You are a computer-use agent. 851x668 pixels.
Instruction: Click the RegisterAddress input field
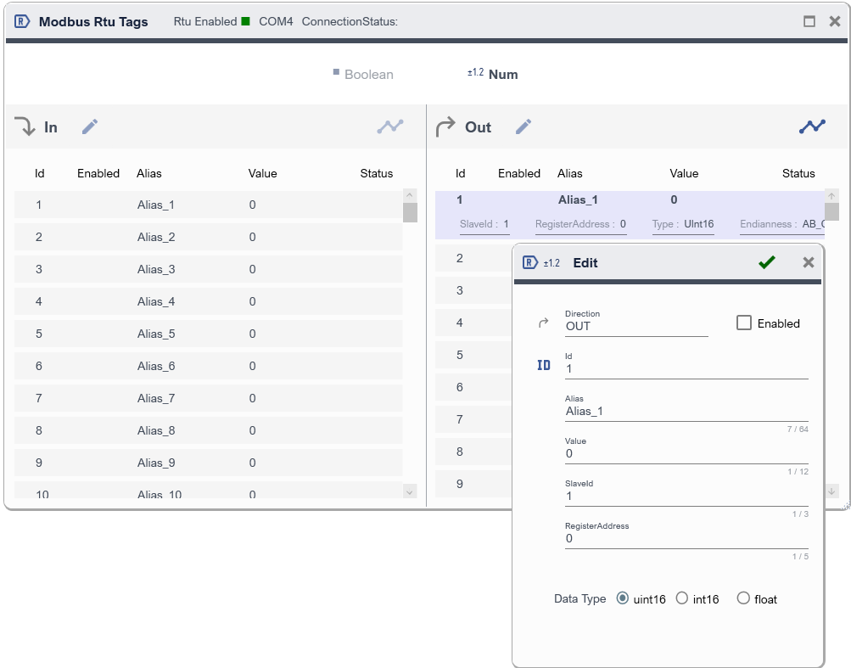pos(686,539)
